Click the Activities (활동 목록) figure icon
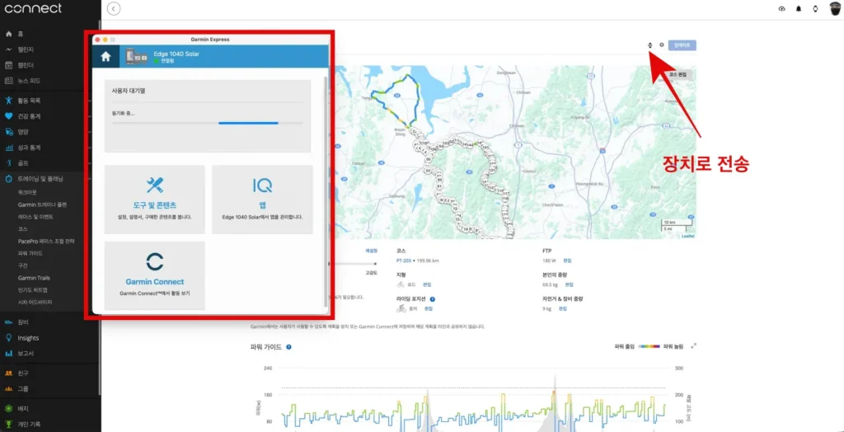 [8, 101]
